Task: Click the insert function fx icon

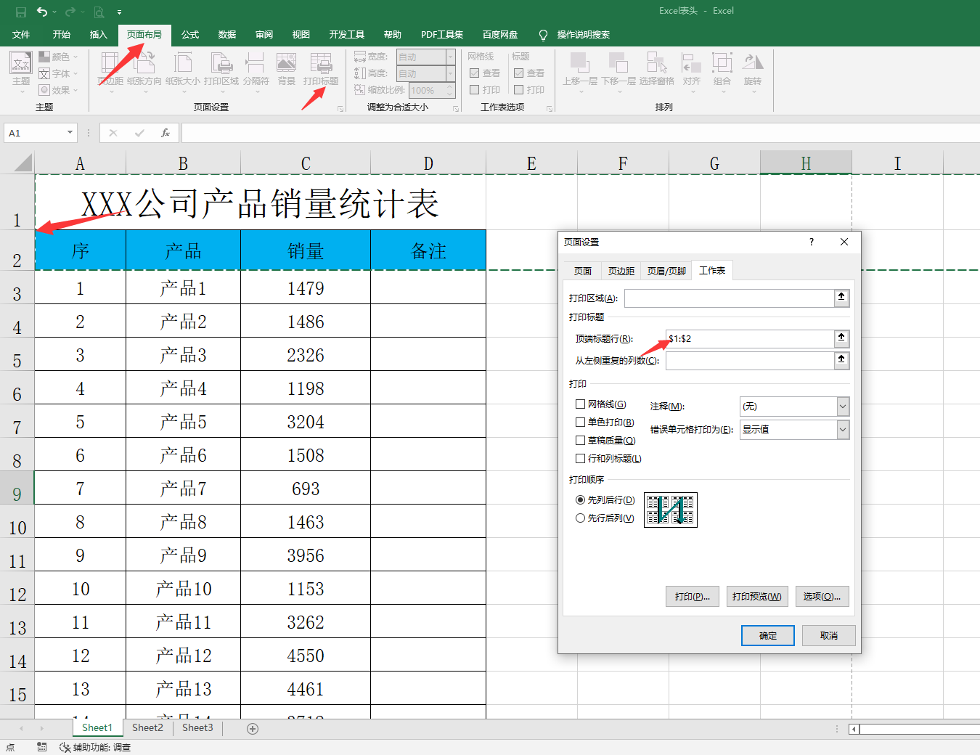Action: [166, 133]
